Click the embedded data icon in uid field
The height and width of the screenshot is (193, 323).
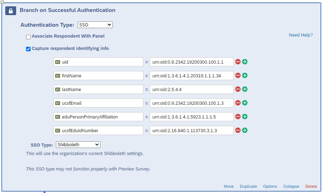(x=58, y=62)
